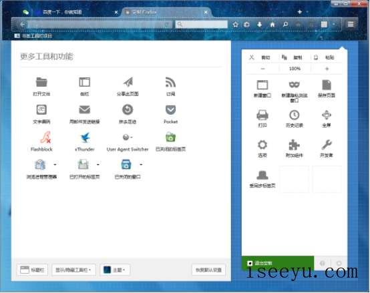The width and height of the screenshot is (370, 293).
Task: Expand the User Agent Switcher dropdown arrow
Action: 132,137
